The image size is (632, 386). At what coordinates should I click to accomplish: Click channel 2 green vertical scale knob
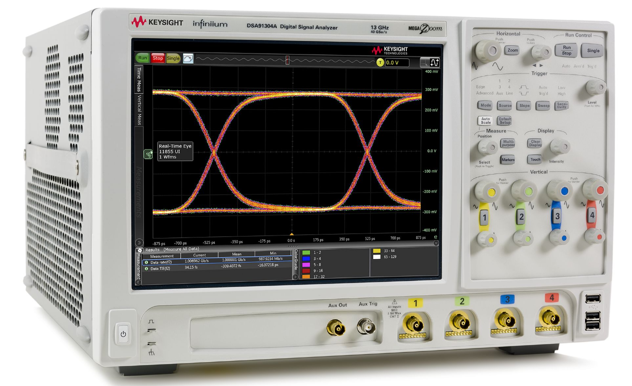click(524, 190)
